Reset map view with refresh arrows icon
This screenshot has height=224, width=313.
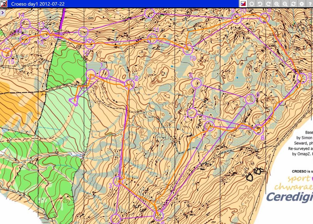click(293, 4)
